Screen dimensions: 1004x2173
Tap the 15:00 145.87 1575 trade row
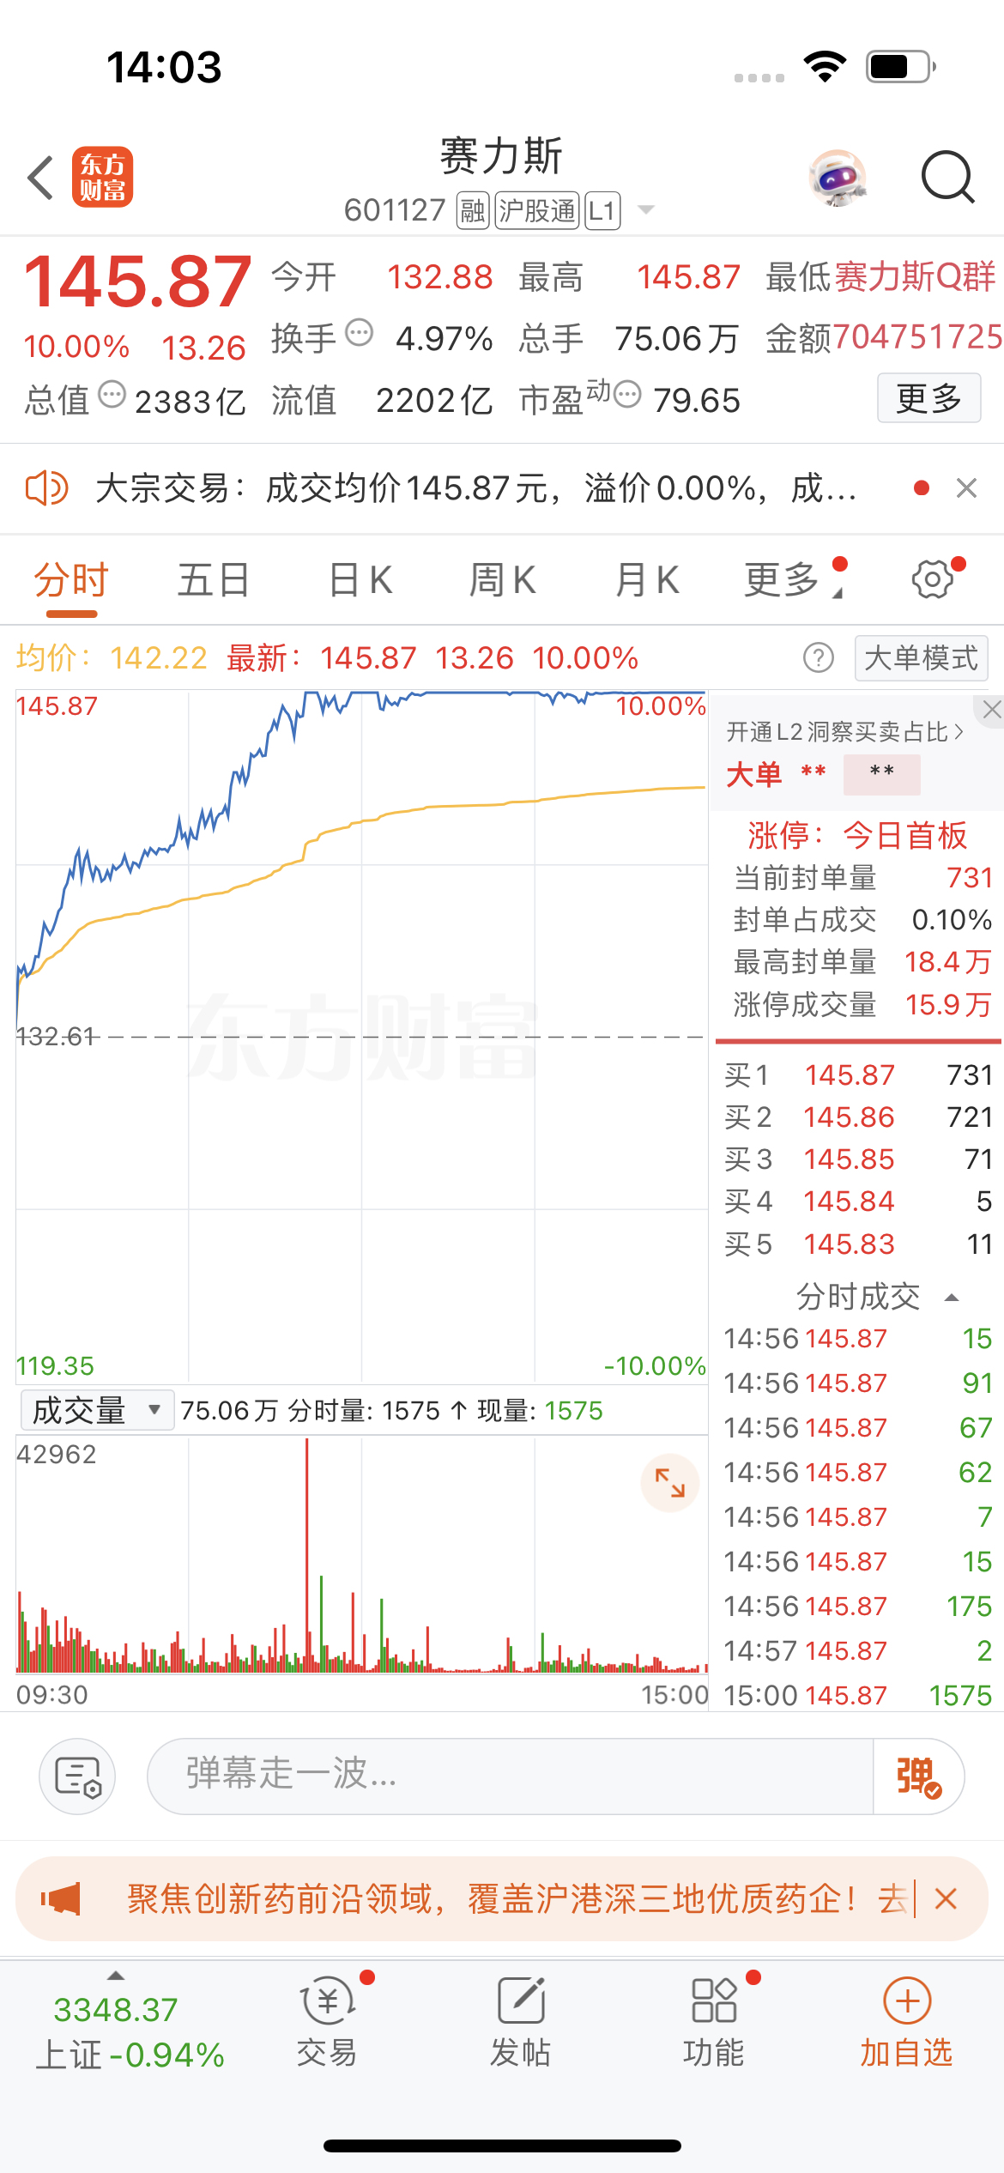click(x=858, y=1695)
